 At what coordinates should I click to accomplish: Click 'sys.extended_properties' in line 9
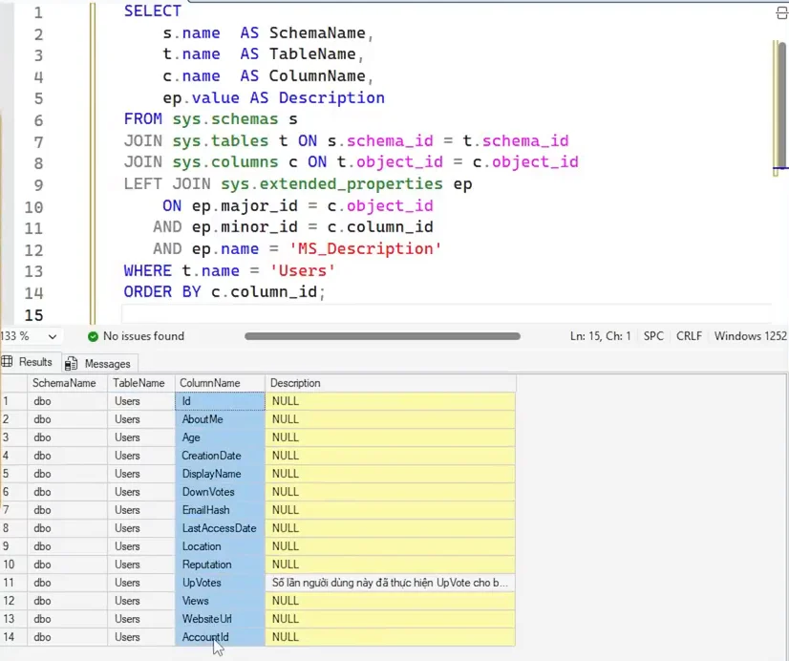[331, 184]
